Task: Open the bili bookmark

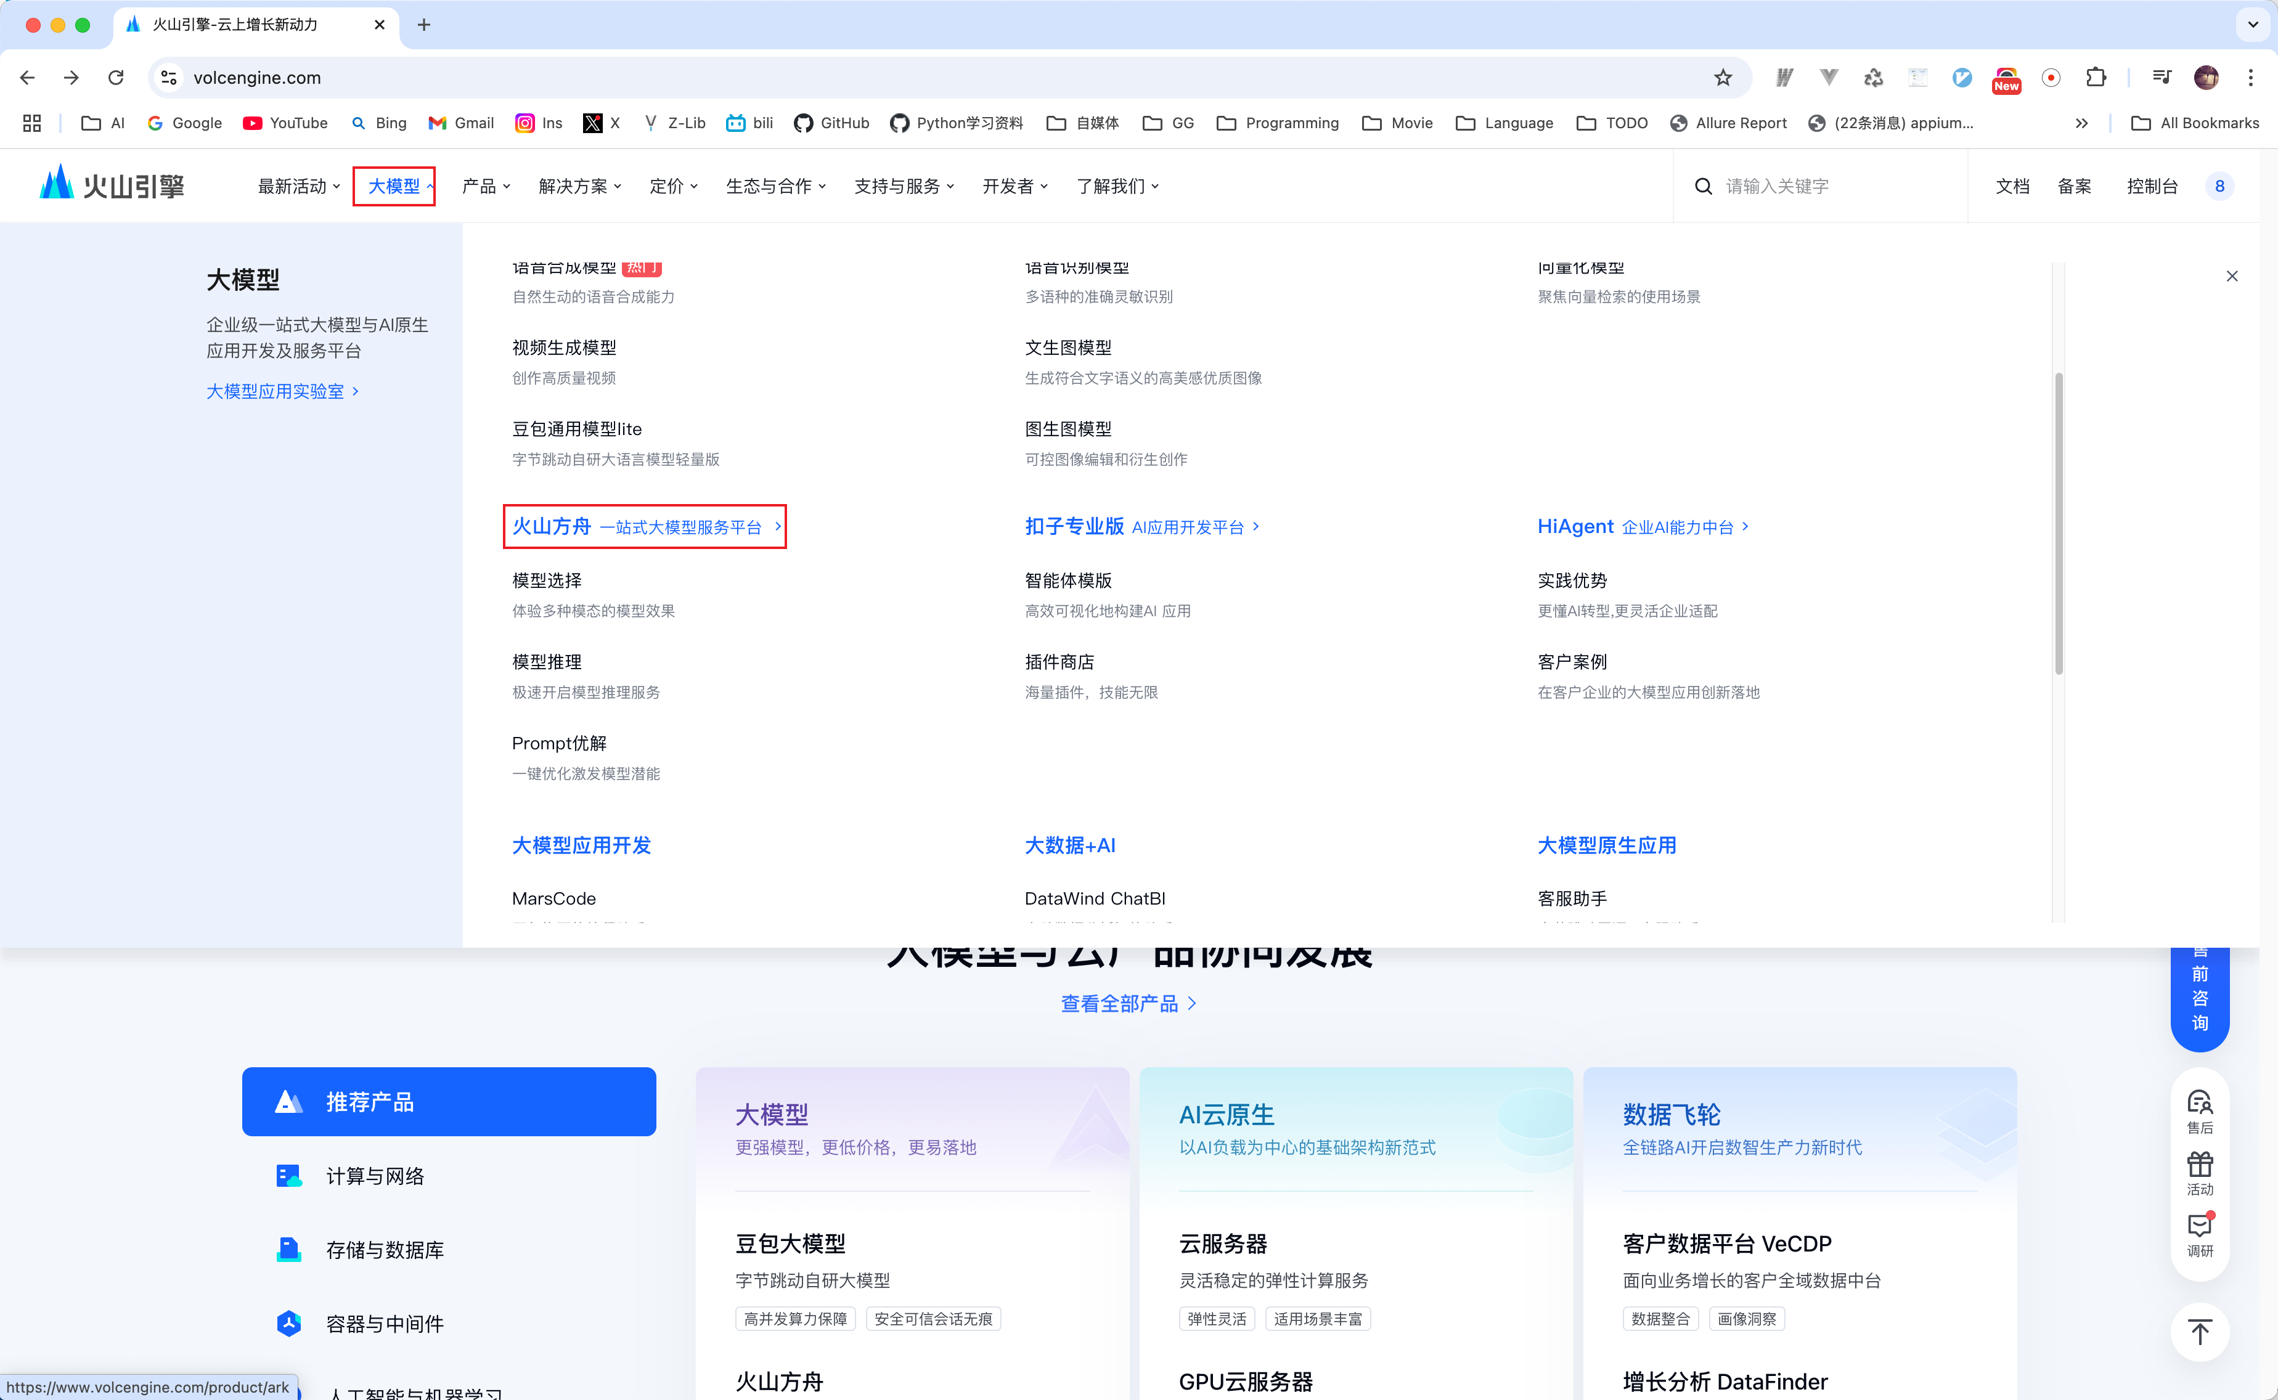Action: click(750, 123)
